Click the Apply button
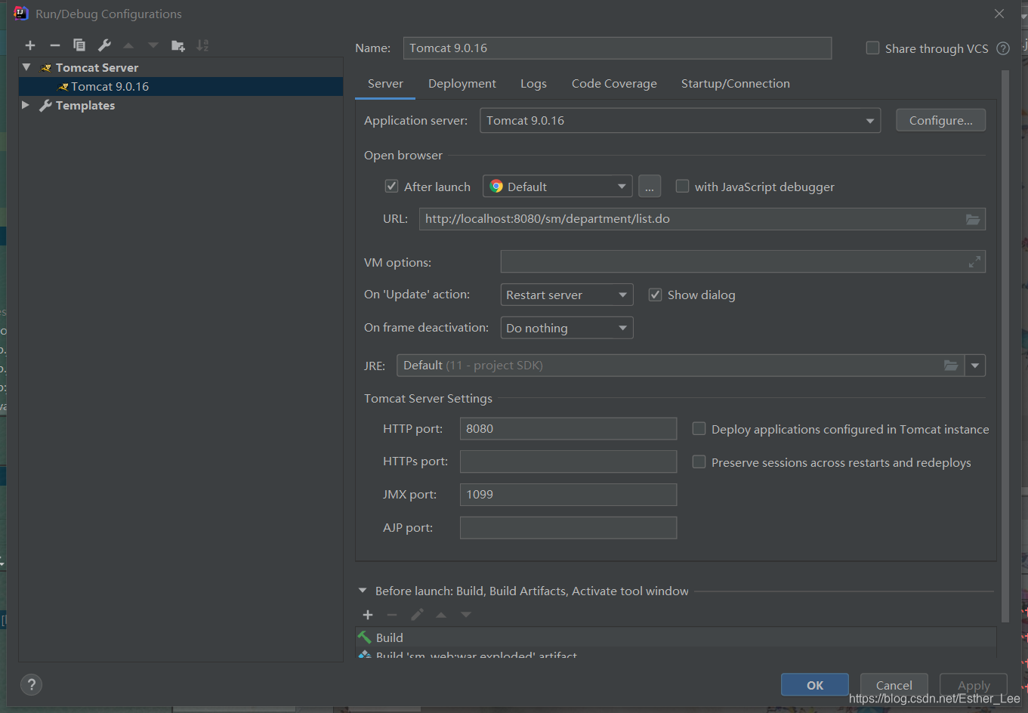 coord(974,685)
